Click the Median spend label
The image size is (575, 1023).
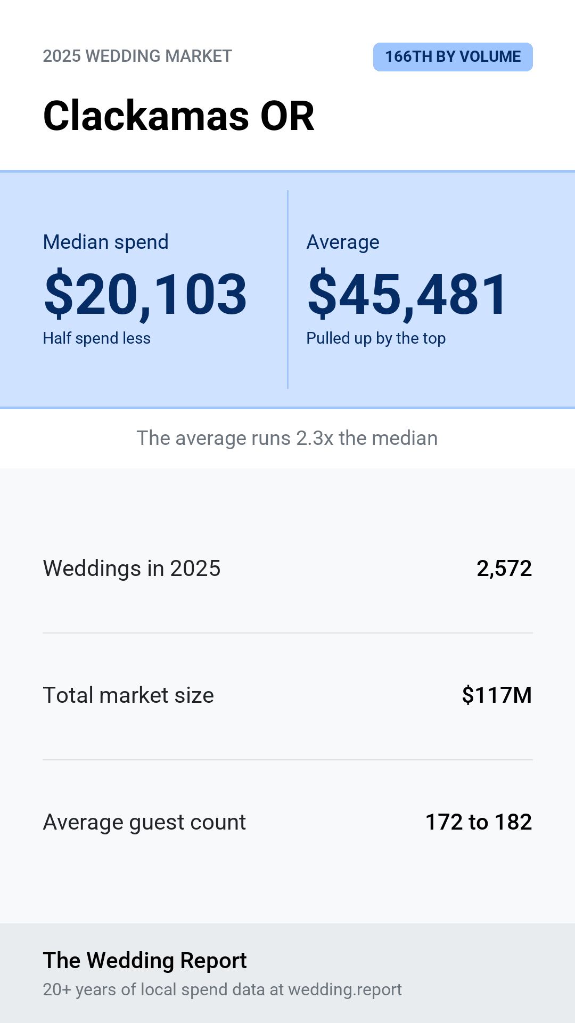click(106, 242)
